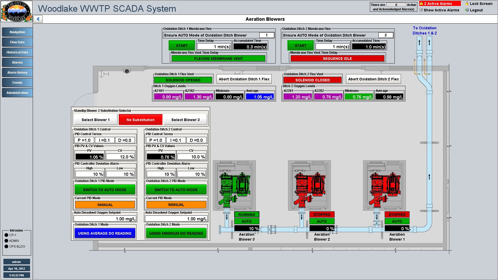The height and width of the screenshot is (280, 498).
Task: Click the Lock Screen padlock icon
Action: tap(467, 4)
